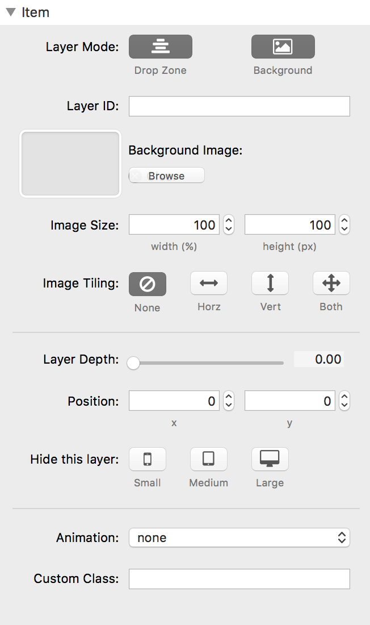Click the Position x stepper
The width and height of the screenshot is (370, 625).
tap(229, 401)
